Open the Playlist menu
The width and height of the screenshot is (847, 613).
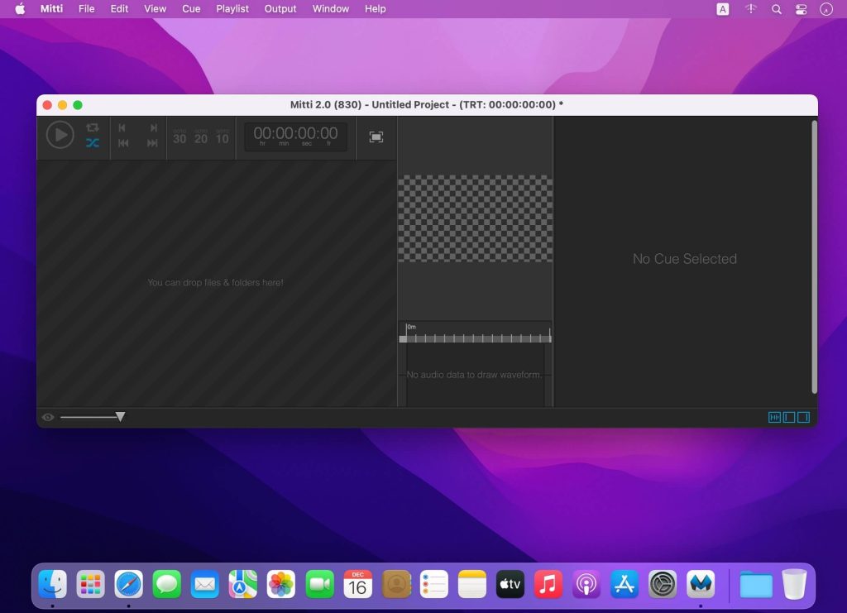[232, 9]
